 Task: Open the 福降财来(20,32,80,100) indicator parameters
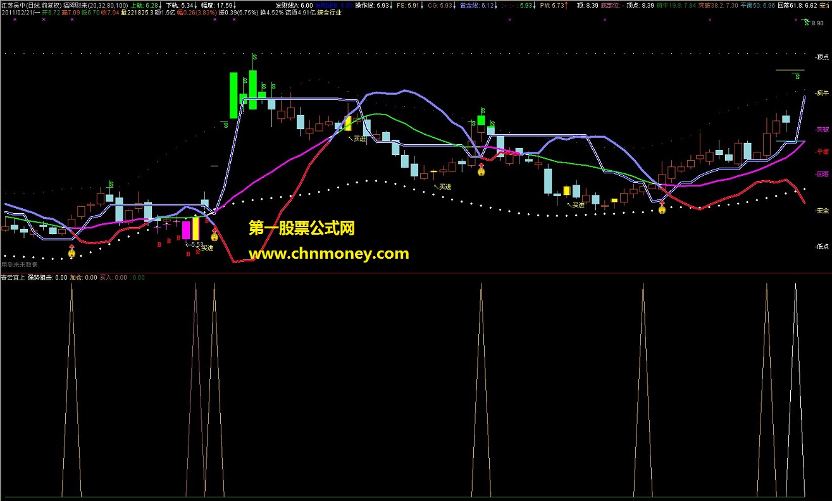tap(96, 4)
